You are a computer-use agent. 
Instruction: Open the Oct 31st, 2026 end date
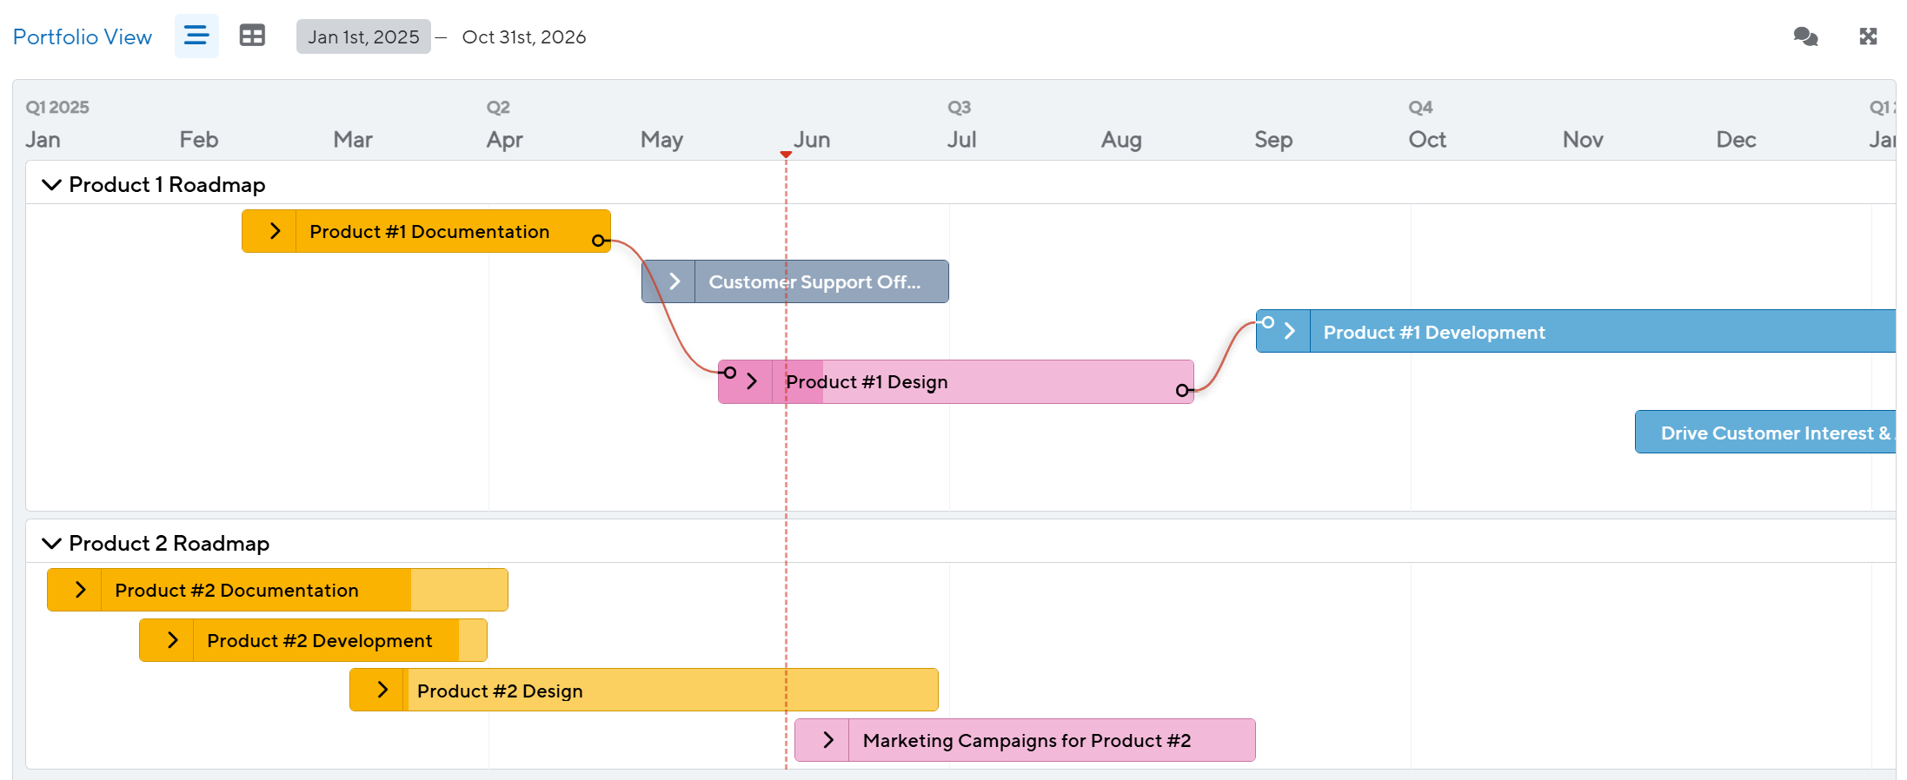tap(523, 36)
